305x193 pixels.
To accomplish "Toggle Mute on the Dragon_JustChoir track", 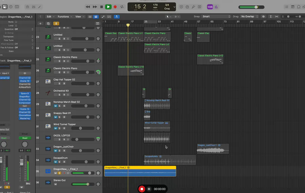I will pyautogui.click(x=56, y=151).
